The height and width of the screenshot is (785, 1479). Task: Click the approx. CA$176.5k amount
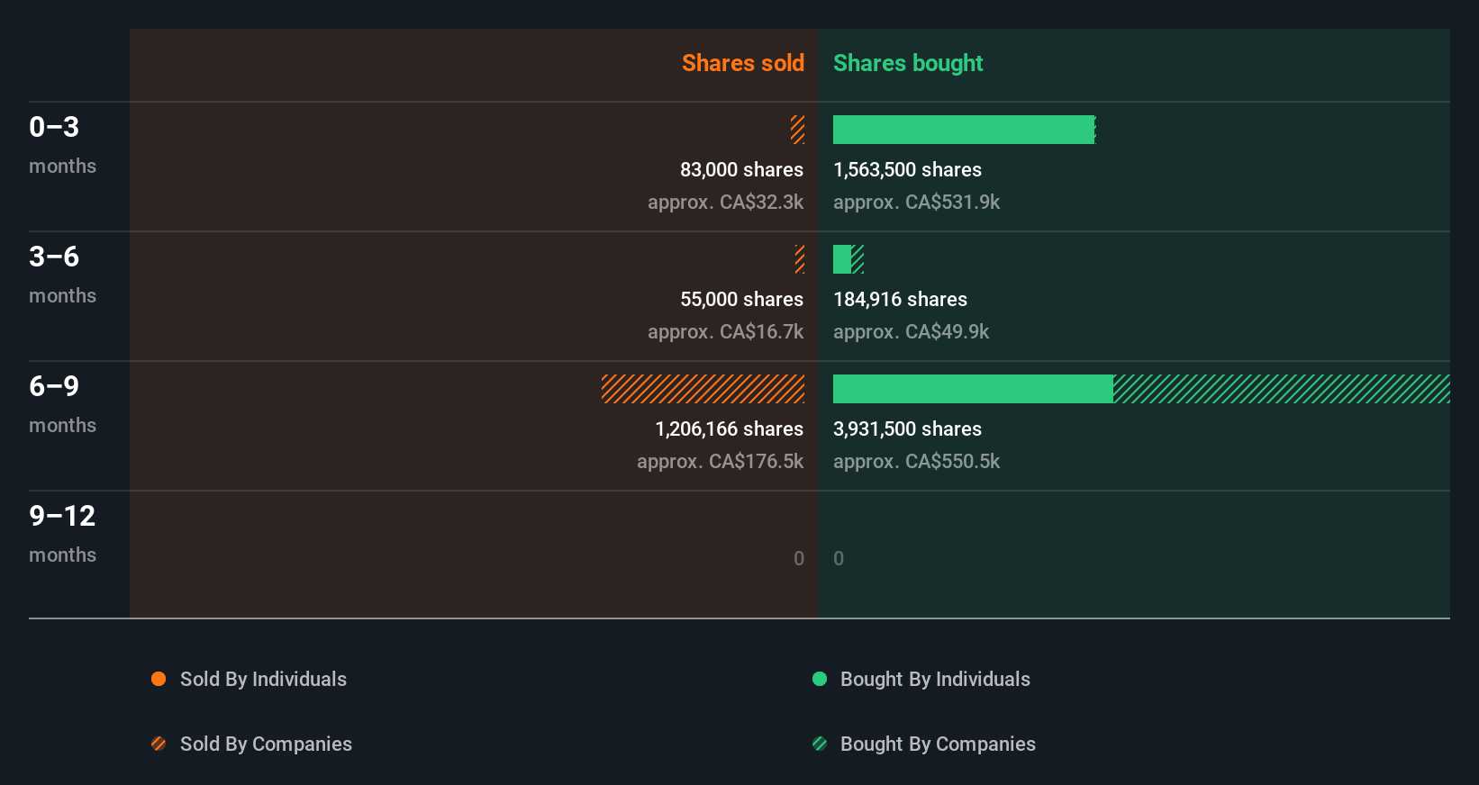tap(720, 461)
